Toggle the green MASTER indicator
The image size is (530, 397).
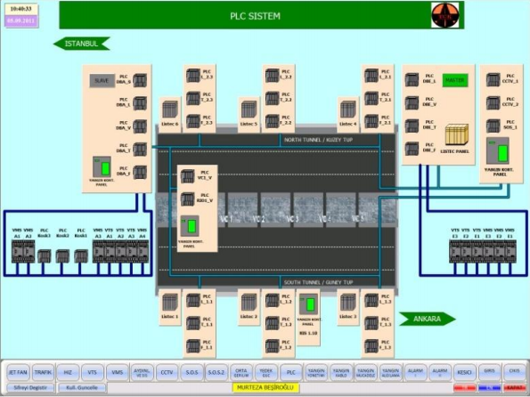point(455,80)
